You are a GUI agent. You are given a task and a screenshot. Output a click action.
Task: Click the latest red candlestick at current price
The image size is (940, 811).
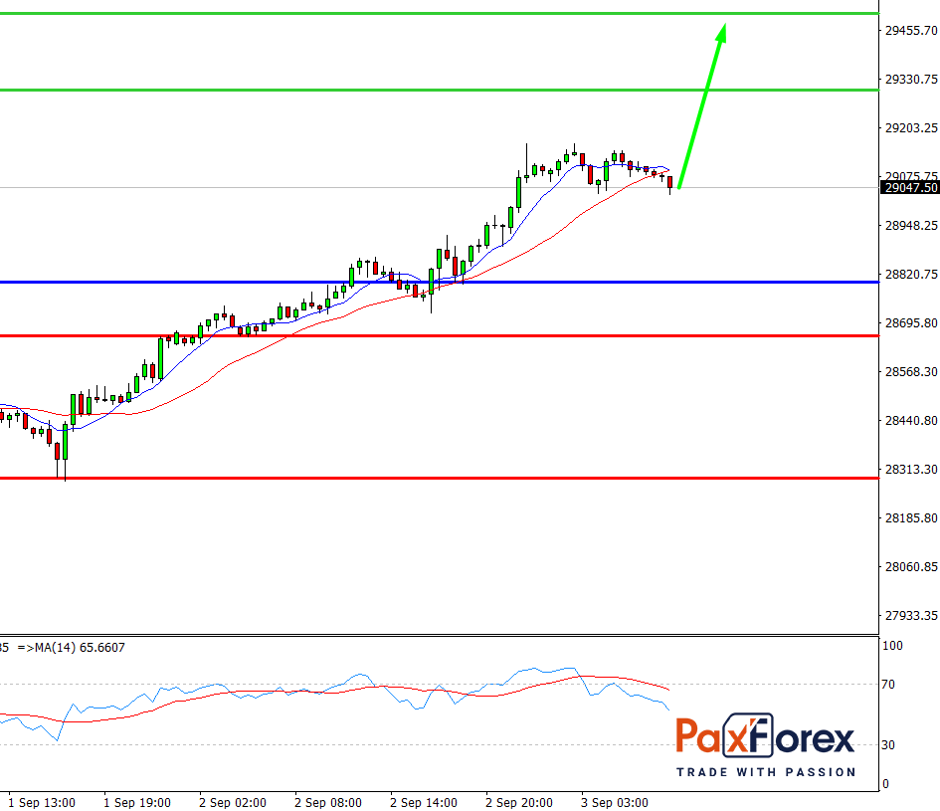[670, 182]
